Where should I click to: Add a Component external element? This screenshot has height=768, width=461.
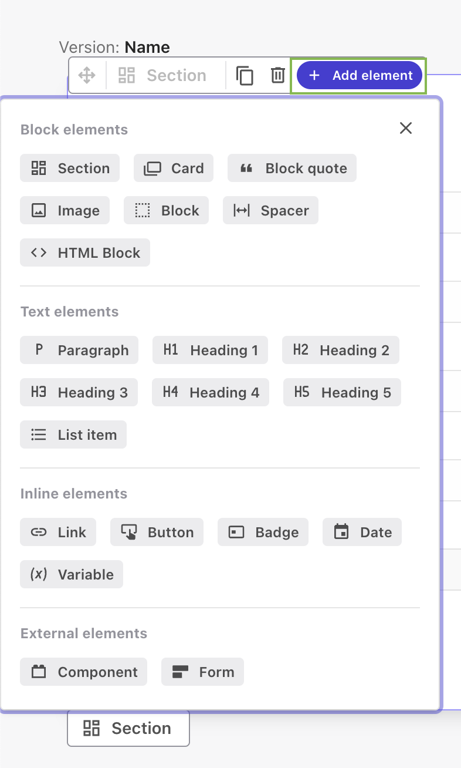(x=83, y=672)
